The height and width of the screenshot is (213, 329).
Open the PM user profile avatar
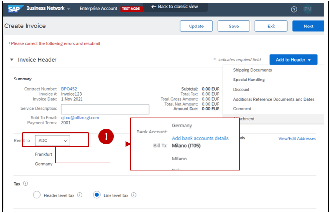click(308, 9)
